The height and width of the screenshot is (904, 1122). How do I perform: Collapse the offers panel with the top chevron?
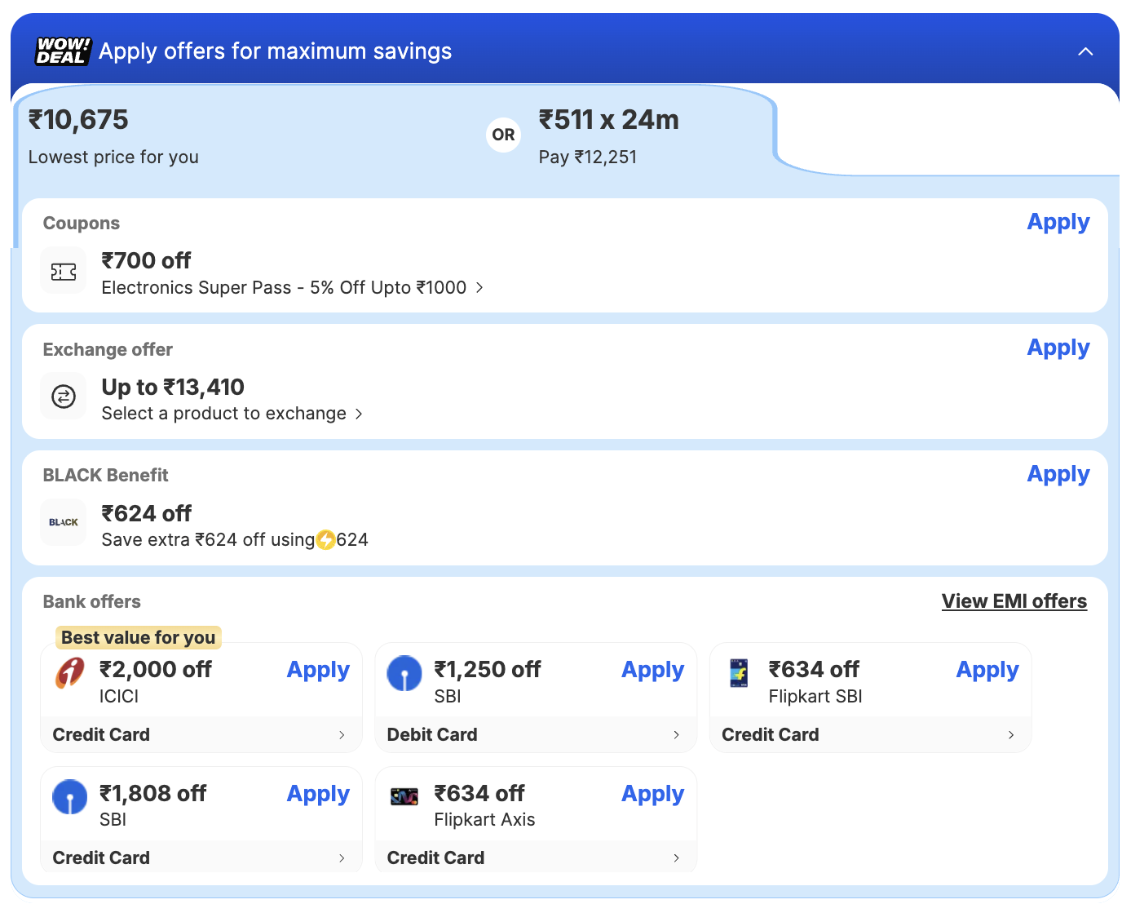click(1084, 51)
